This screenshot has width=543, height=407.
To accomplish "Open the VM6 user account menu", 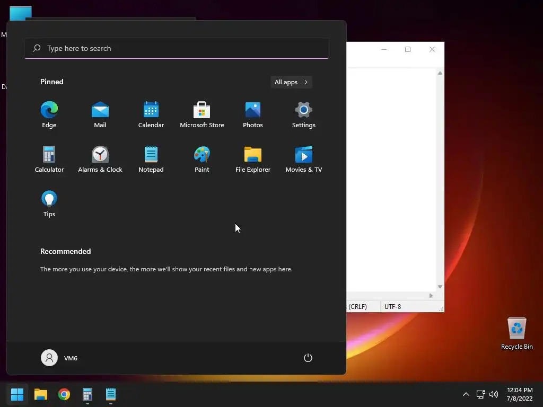I will tap(59, 358).
